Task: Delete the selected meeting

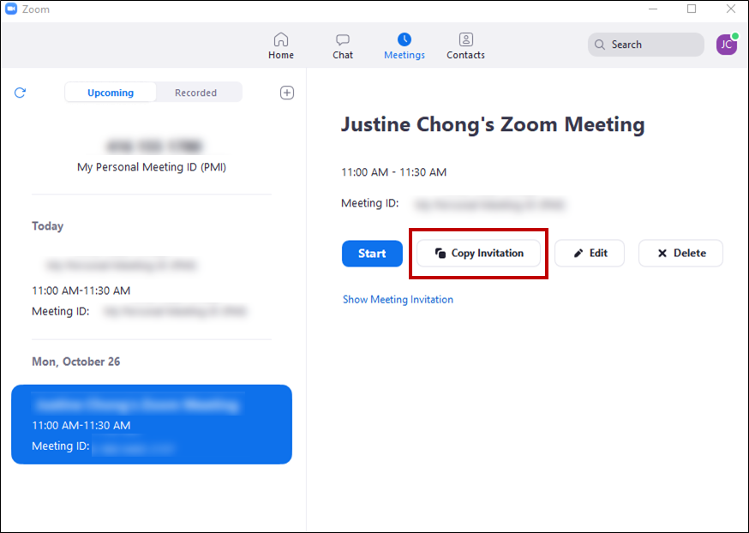Action: (680, 254)
